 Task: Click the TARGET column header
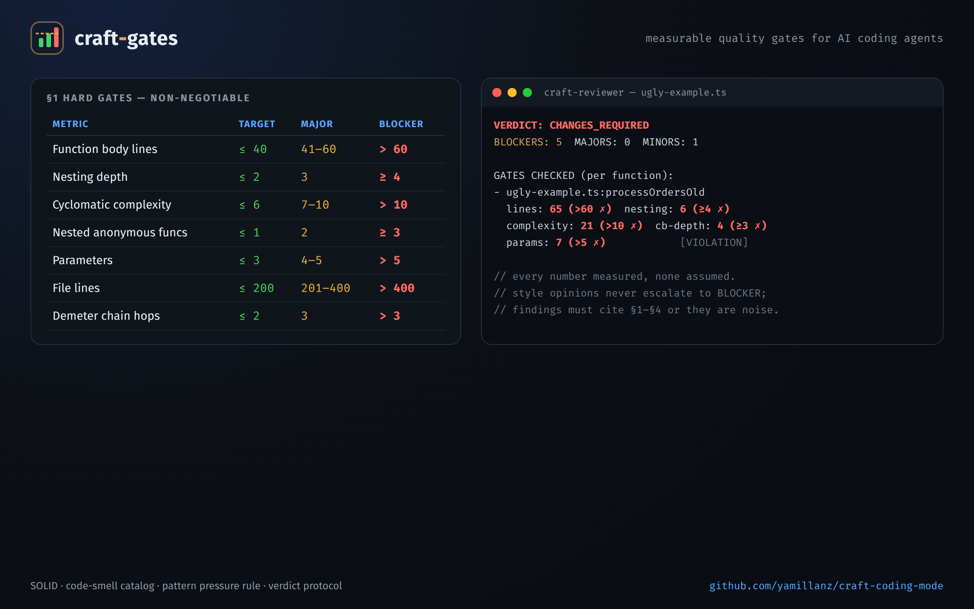pyautogui.click(x=257, y=124)
